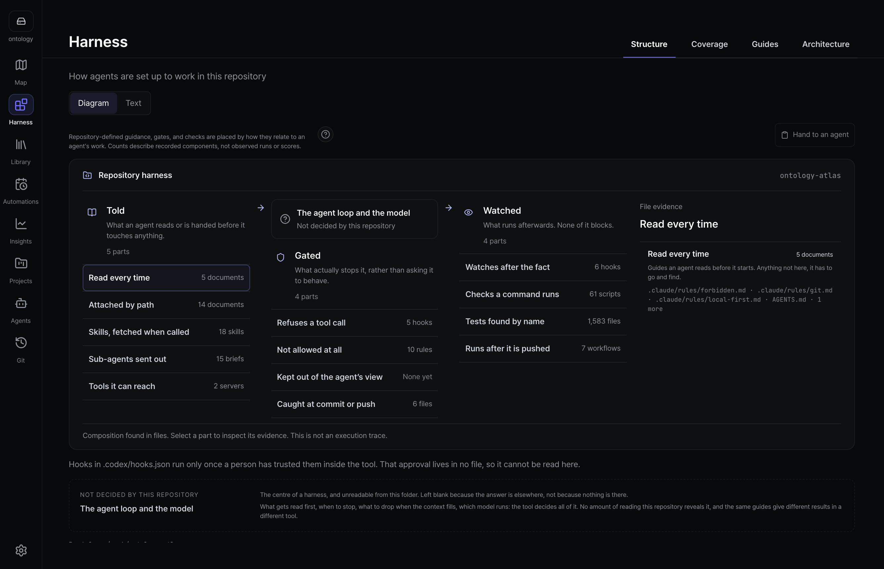
Task: Select Skills, fetched when called row
Action: [166, 332]
